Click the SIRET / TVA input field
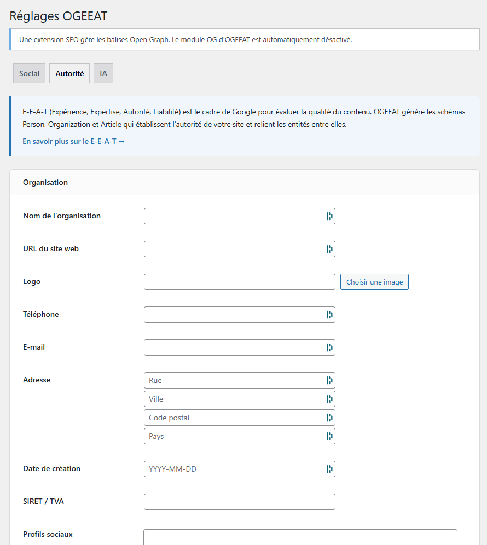Screen dimensions: 487x545 (239, 502)
